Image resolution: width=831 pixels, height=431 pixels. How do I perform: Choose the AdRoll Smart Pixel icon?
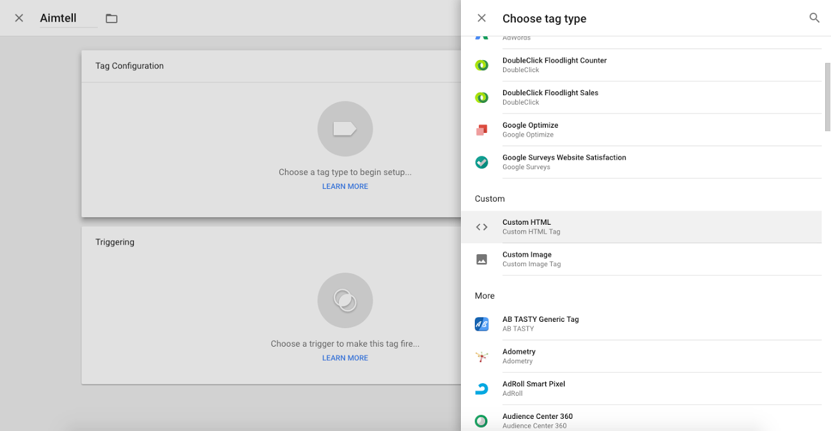pyautogui.click(x=482, y=388)
